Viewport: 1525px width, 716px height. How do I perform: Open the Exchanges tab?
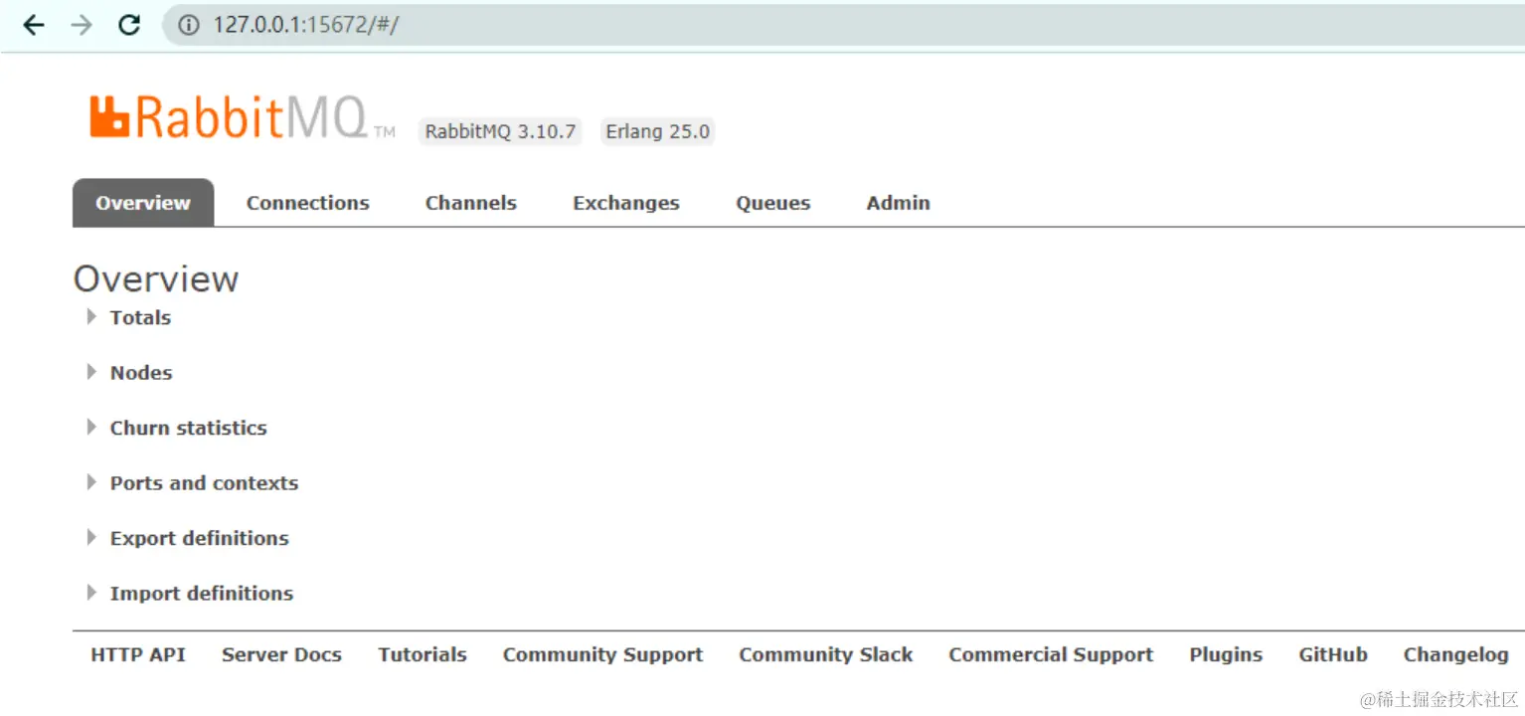pos(626,203)
